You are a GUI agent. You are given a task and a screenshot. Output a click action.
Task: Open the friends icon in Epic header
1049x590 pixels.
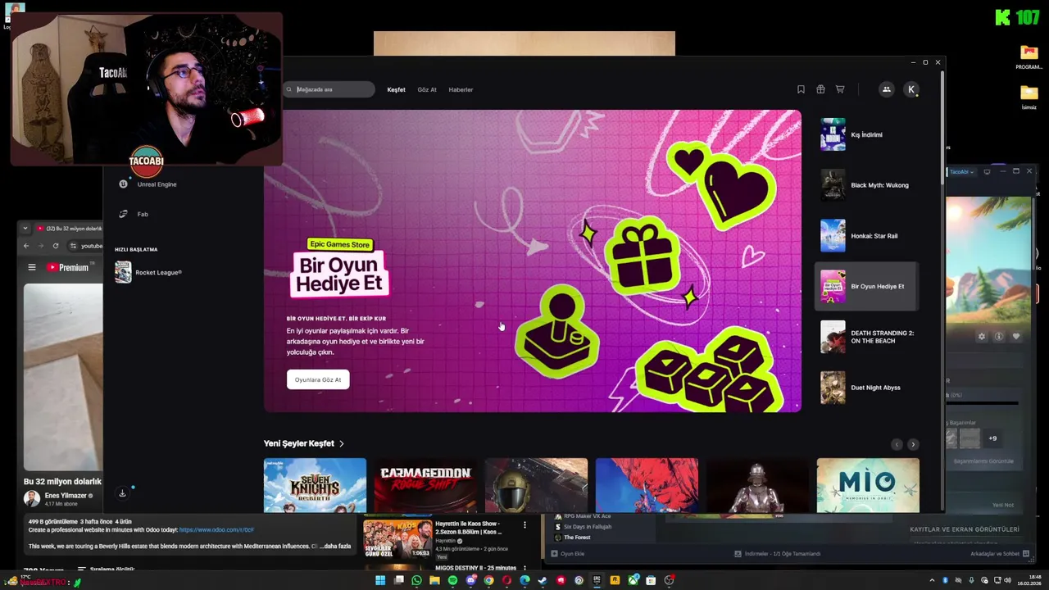pos(886,89)
